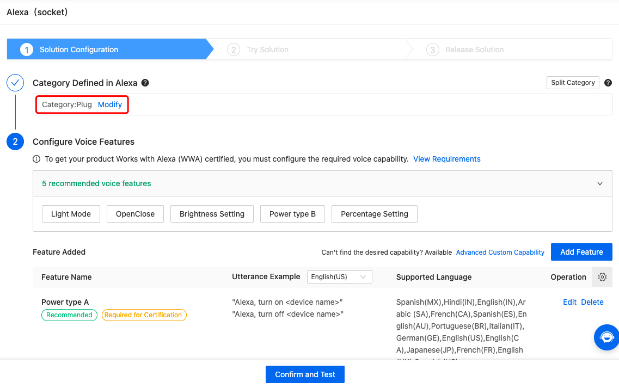Click the checkmark step circle icon
This screenshot has width=619, height=388.
tap(15, 83)
